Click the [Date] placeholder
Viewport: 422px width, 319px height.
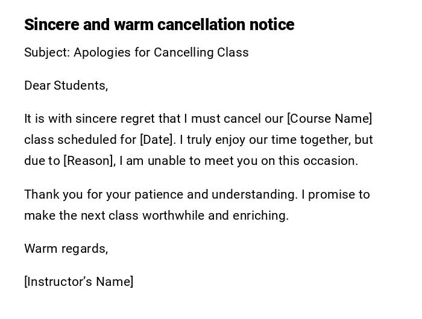click(x=157, y=140)
